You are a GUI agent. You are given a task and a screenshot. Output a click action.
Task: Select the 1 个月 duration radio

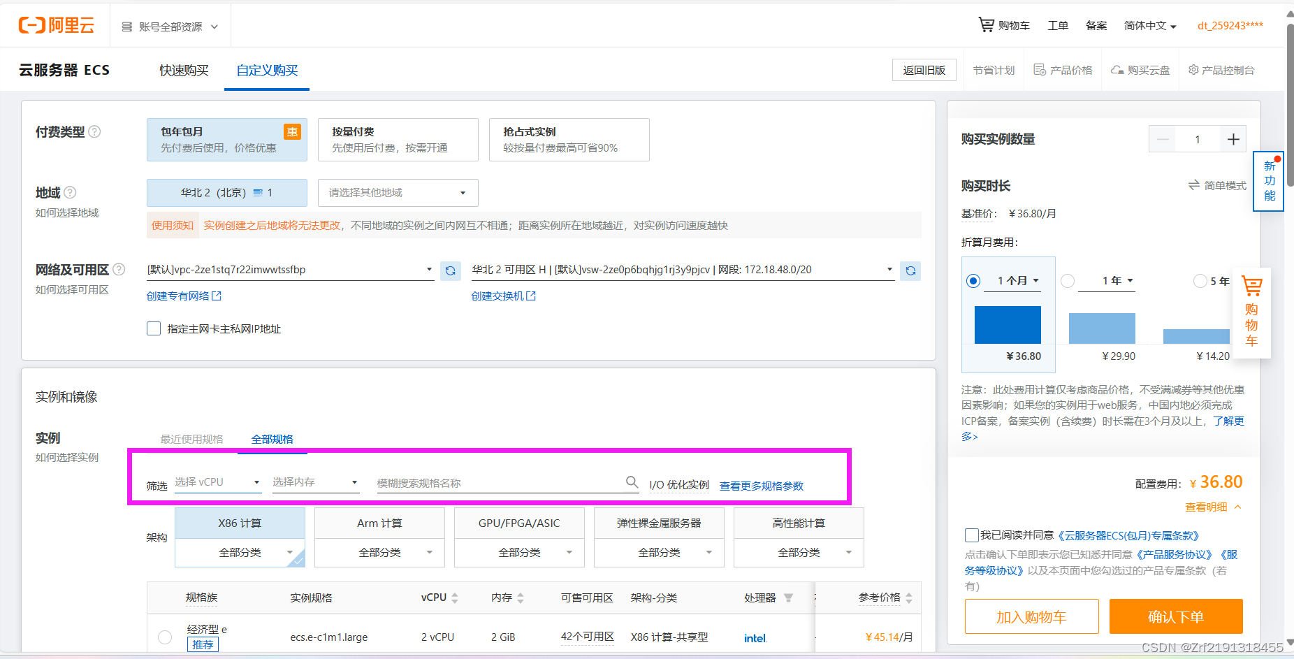pos(973,280)
